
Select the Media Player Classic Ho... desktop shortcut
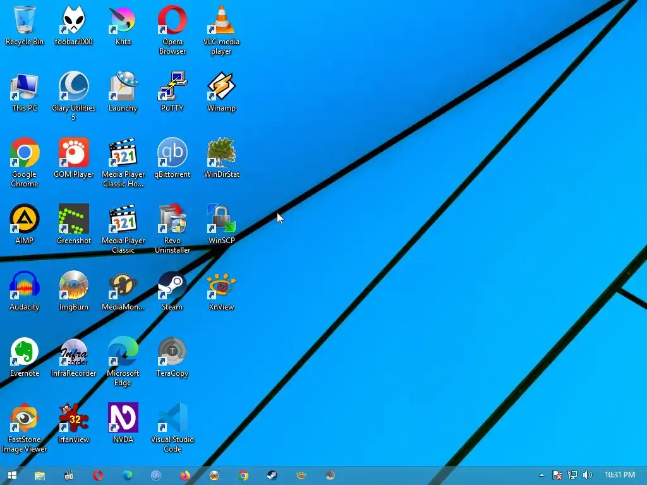pyautogui.click(x=123, y=163)
